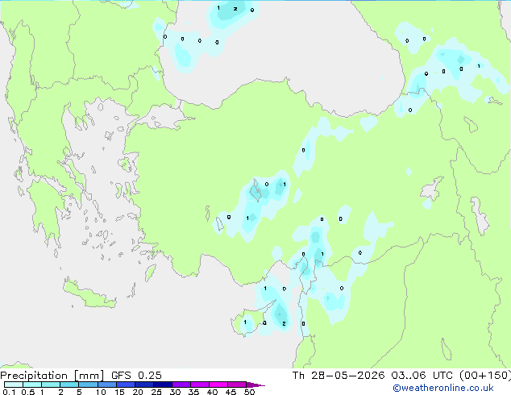511x395 pixels.
Task: Click the '35' legend scale label
Action: pyautogui.click(x=193, y=392)
